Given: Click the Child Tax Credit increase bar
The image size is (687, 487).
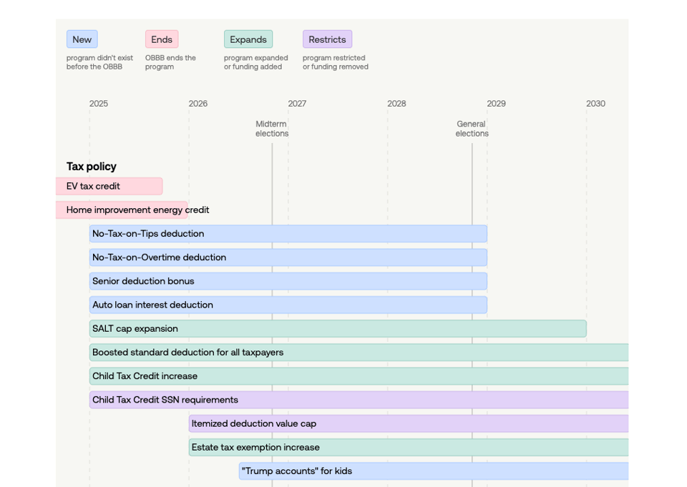Looking at the screenshot, I should point(358,376).
